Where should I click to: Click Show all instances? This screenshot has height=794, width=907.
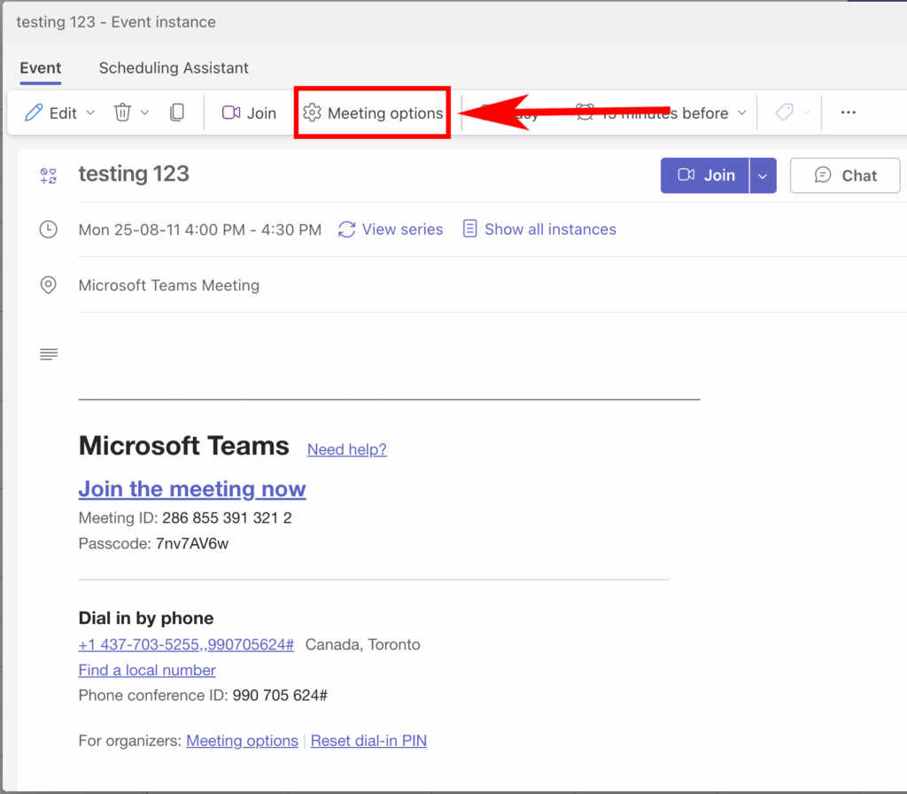click(539, 230)
